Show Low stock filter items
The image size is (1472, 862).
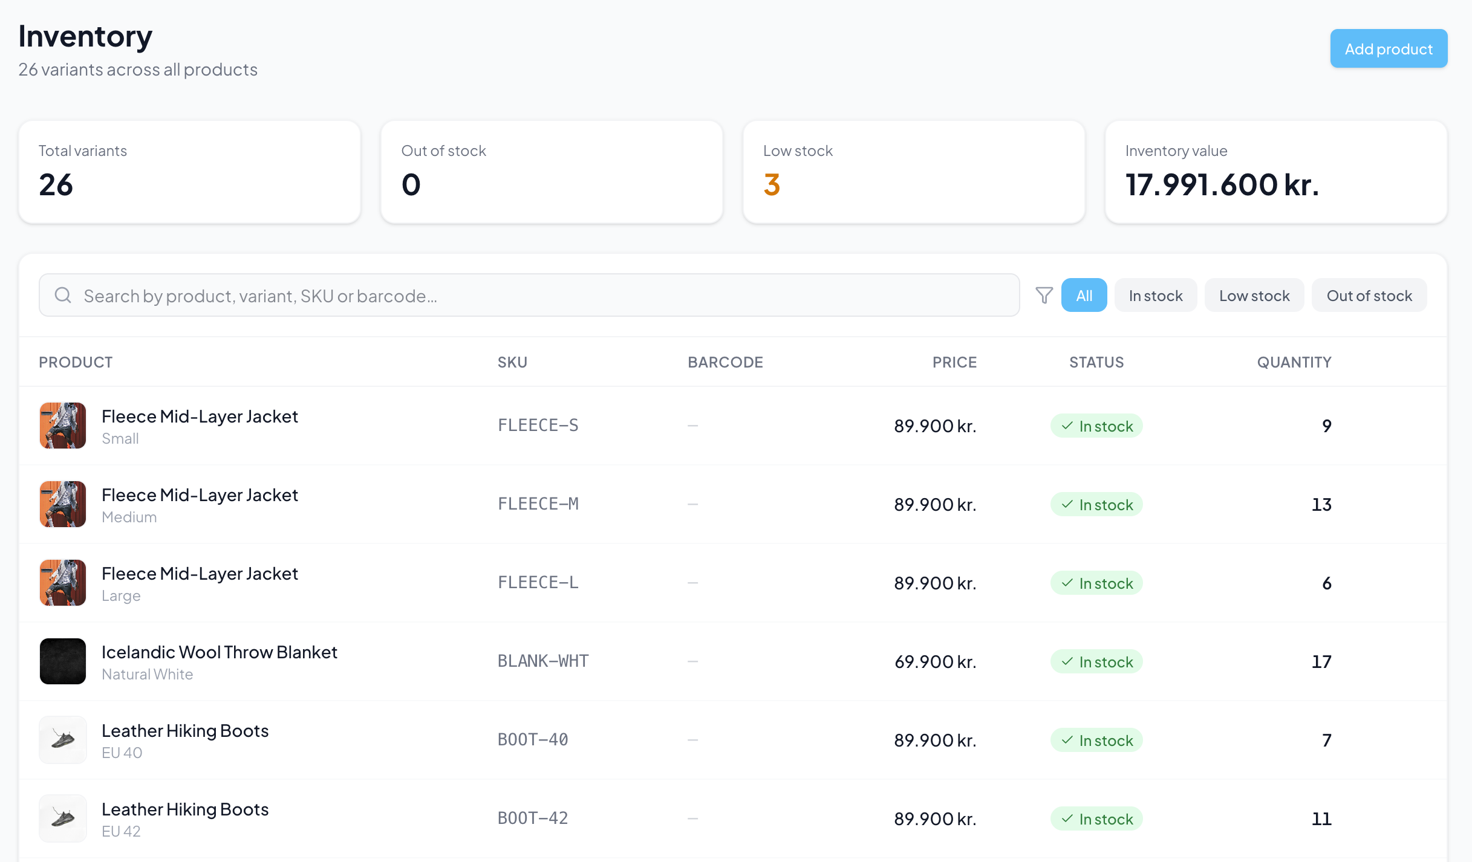point(1254,295)
